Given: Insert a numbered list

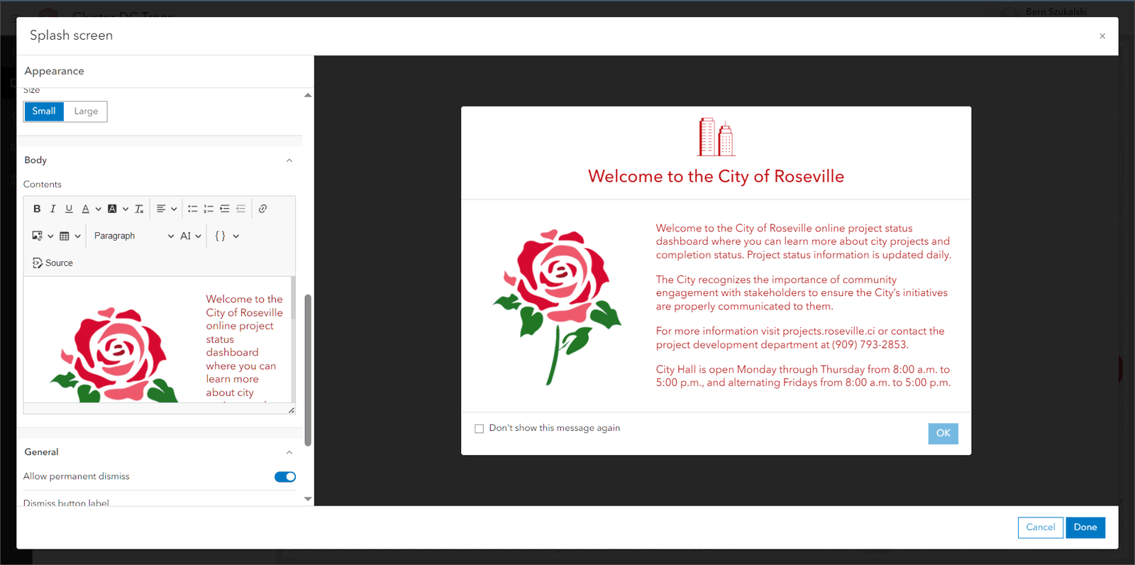Looking at the screenshot, I should pyautogui.click(x=209, y=209).
